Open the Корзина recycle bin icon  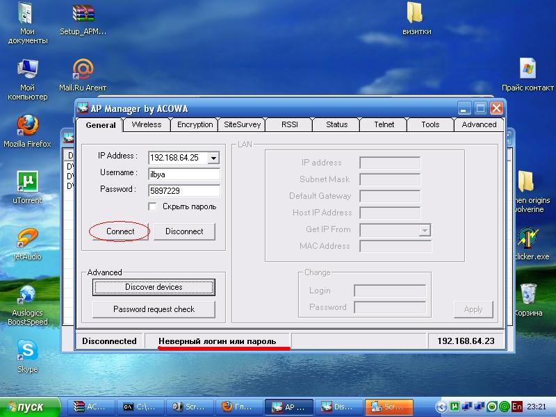click(x=528, y=294)
